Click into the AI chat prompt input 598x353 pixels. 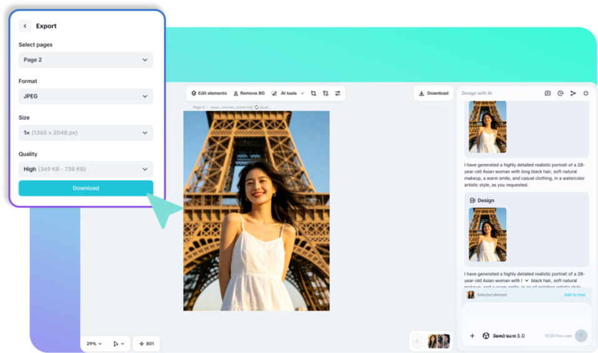(526, 316)
